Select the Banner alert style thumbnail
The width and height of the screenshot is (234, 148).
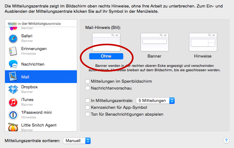point(154,42)
